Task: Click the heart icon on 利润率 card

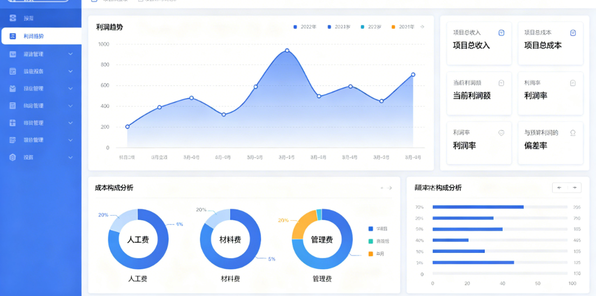Action: [x=502, y=133]
